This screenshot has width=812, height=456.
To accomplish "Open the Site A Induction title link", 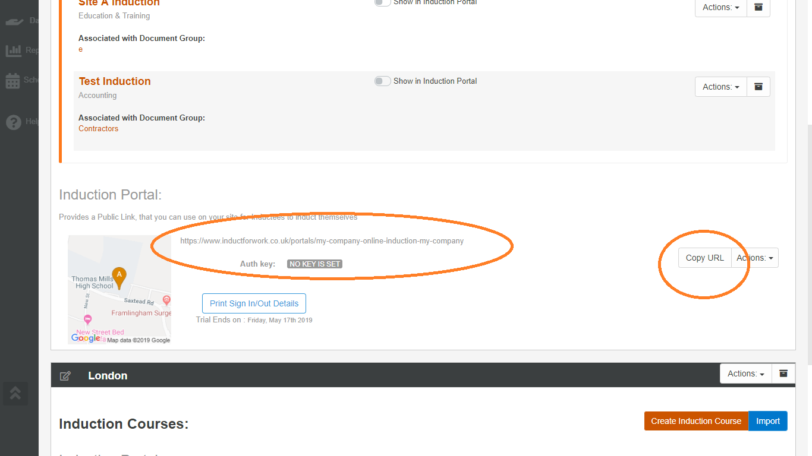I will point(119,3).
